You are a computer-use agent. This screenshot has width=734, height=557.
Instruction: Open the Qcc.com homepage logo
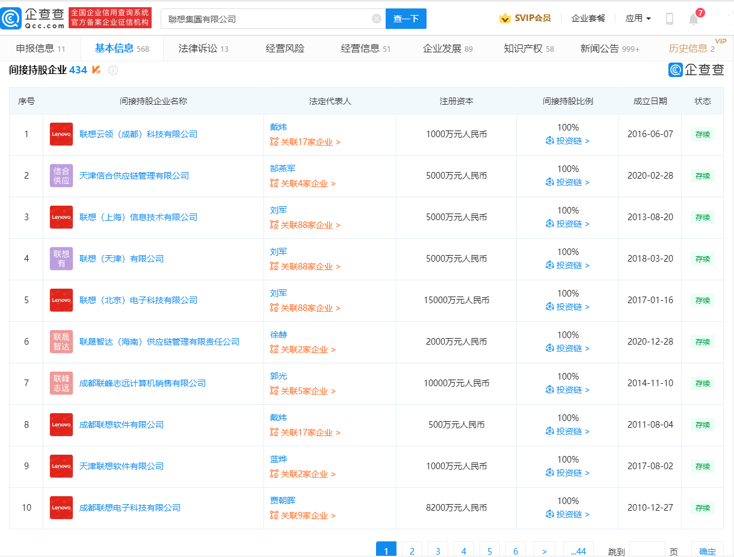coord(32,19)
